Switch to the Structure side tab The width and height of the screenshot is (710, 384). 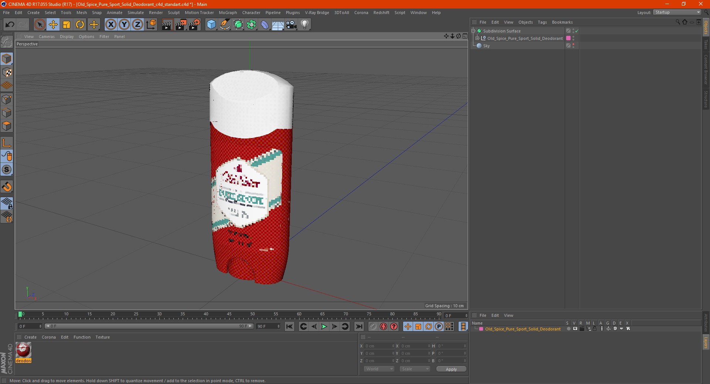point(706,99)
